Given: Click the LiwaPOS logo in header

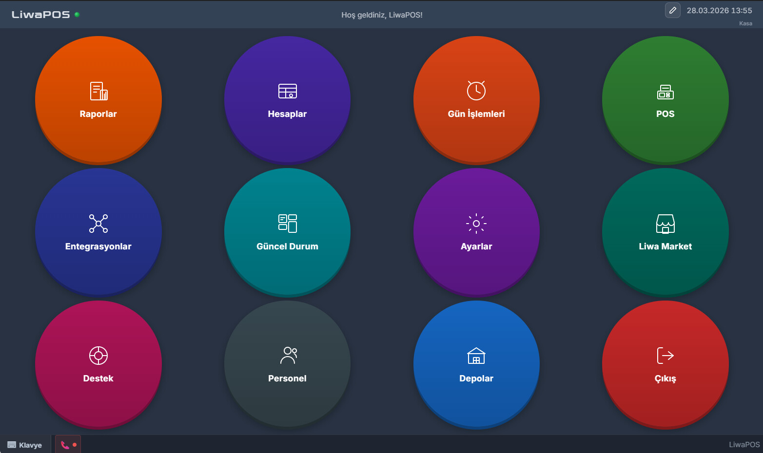Looking at the screenshot, I should pos(40,15).
